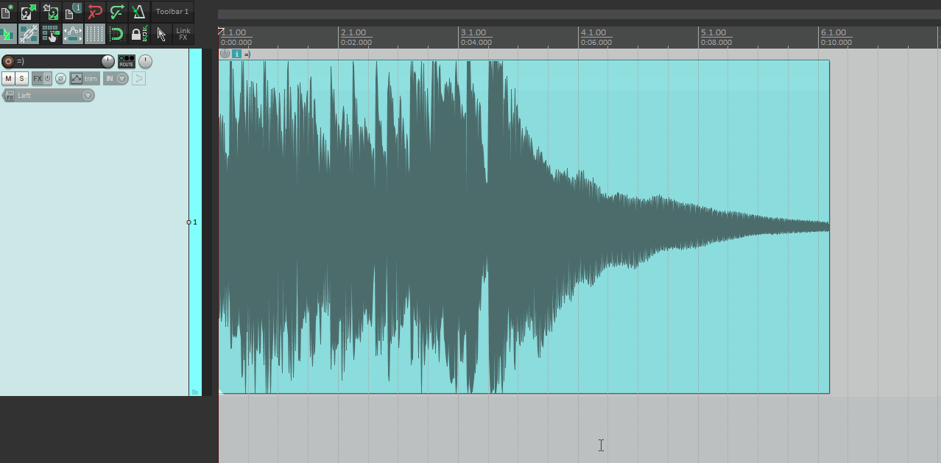Save the current project
The height and width of the screenshot is (463, 941).
49,12
